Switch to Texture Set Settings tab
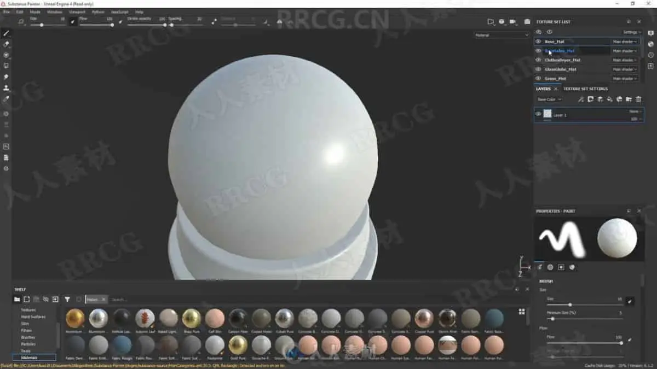The image size is (657, 369). (x=585, y=89)
